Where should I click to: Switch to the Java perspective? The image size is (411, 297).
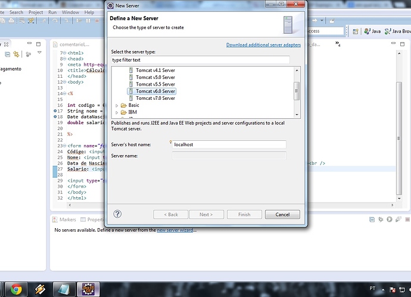[x=372, y=31]
